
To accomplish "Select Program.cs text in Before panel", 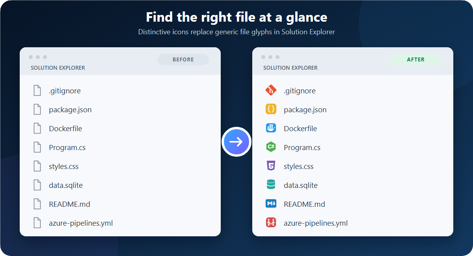I will pyautogui.click(x=67, y=148).
